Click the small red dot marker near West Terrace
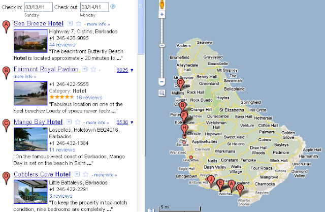The image size is (325, 212). click(184, 142)
